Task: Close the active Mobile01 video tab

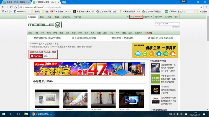Action: (58, 2)
